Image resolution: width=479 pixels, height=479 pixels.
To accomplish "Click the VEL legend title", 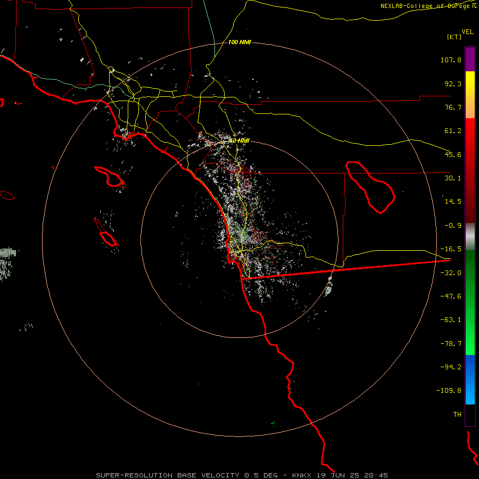I will pyautogui.click(x=467, y=32).
